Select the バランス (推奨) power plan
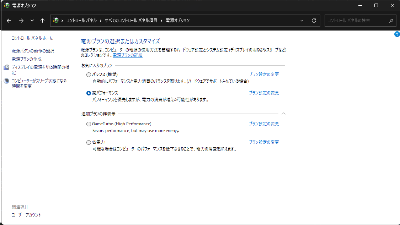Viewport: 400px width, 225px height. coord(89,75)
